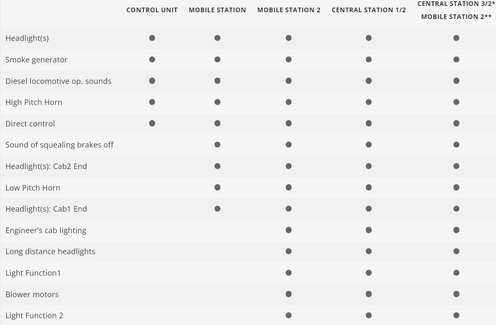This screenshot has width=496, height=325.
Task: Click the Sound of squealing brakes off label
Action: (x=59, y=145)
